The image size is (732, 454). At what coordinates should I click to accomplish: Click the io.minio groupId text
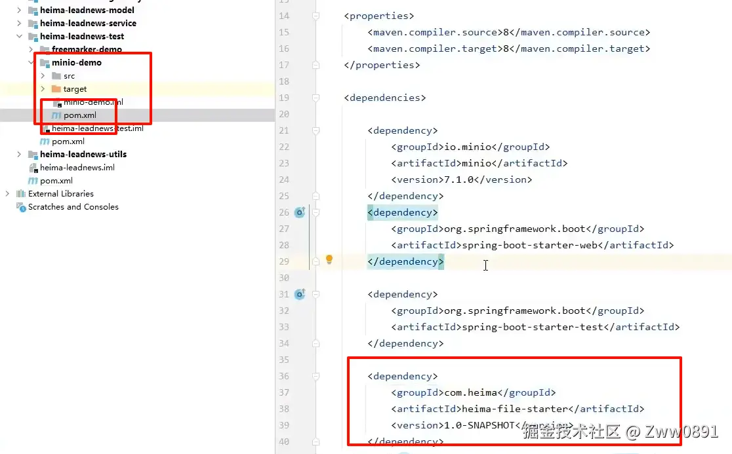(468, 147)
